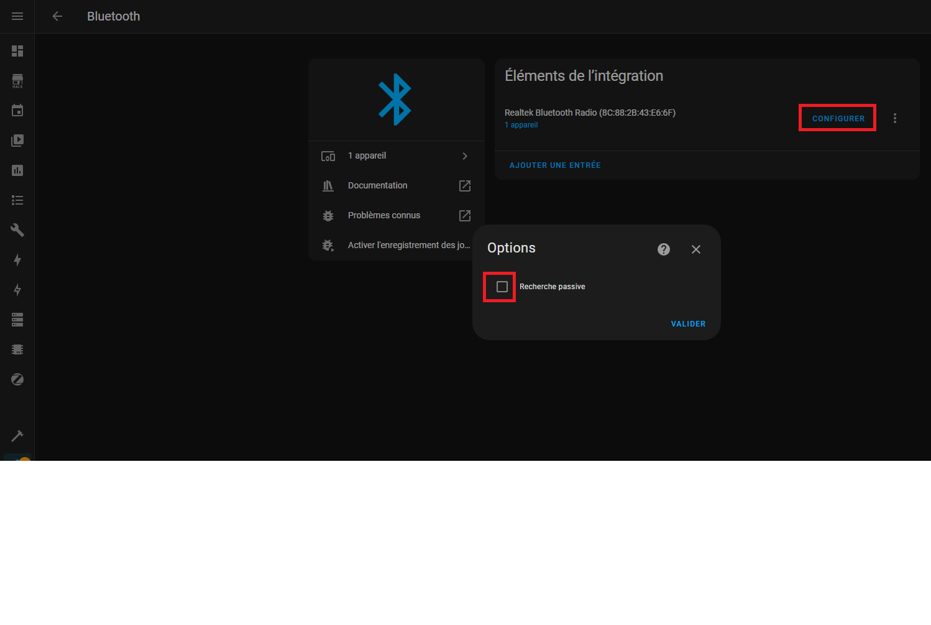The width and height of the screenshot is (931, 625).
Task: Open the three-dot menu for Realtek radio
Action: coord(895,118)
